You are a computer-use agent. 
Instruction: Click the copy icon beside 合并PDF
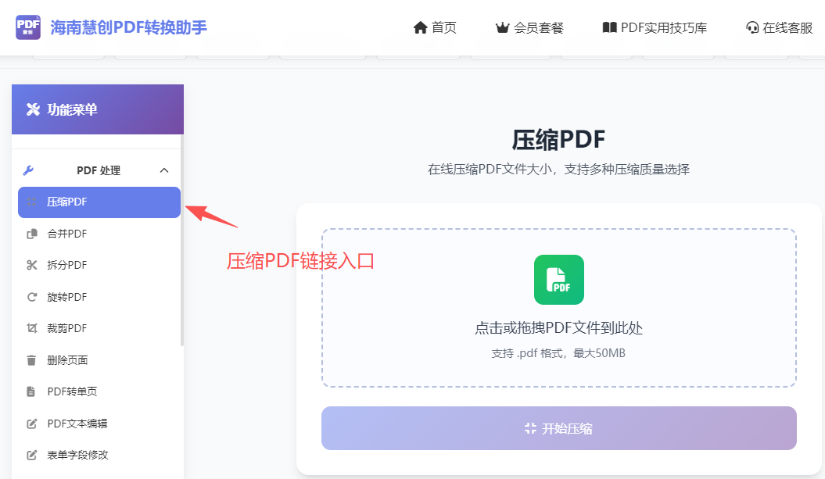pos(32,234)
